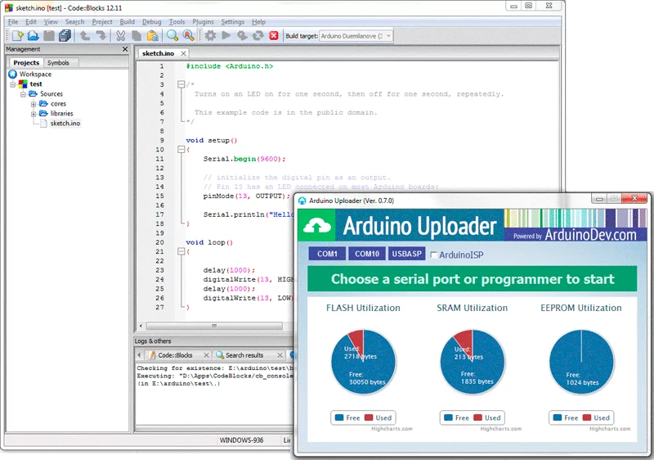This screenshot has width=654, height=460.
Task: Click the Save file toolbar icon
Action: point(49,36)
